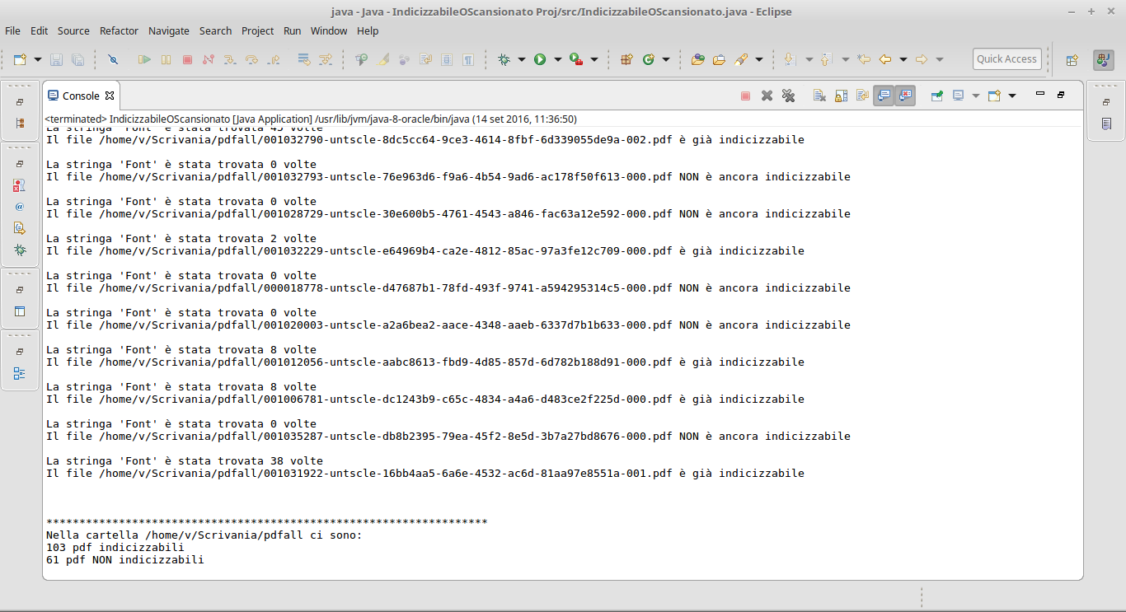The height and width of the screenshot is (612, 1126).
Task: Maximize the Console view
Action: 1061,94
